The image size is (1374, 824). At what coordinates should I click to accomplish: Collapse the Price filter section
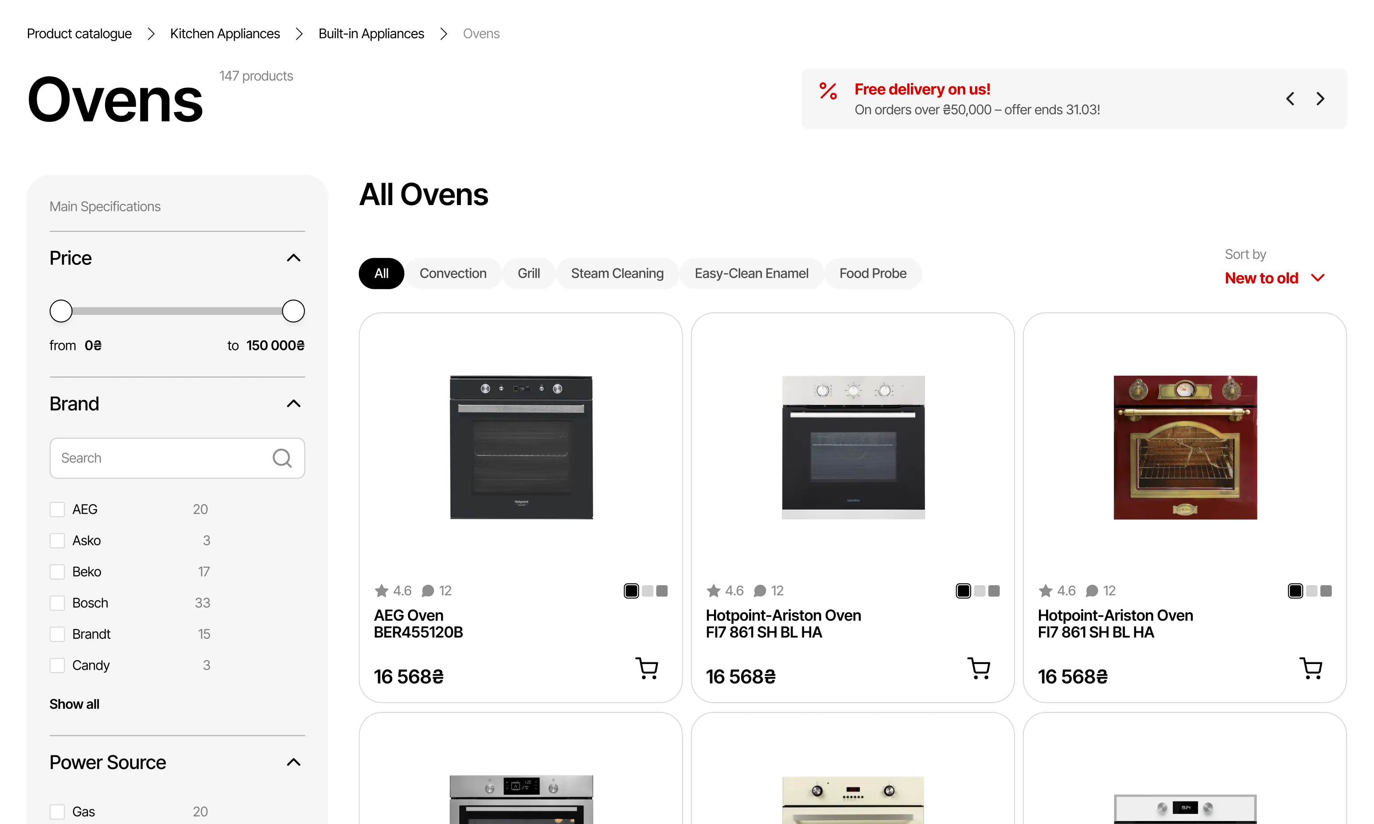click(293, 258)
